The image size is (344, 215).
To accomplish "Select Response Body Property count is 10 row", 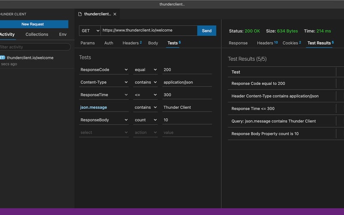I will pos(286,134).
